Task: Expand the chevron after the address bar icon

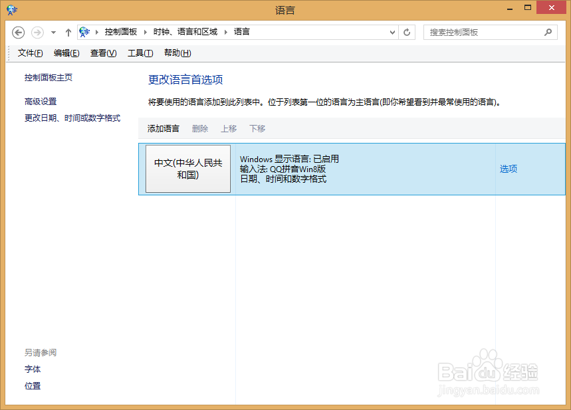Action: coord(97,32)
